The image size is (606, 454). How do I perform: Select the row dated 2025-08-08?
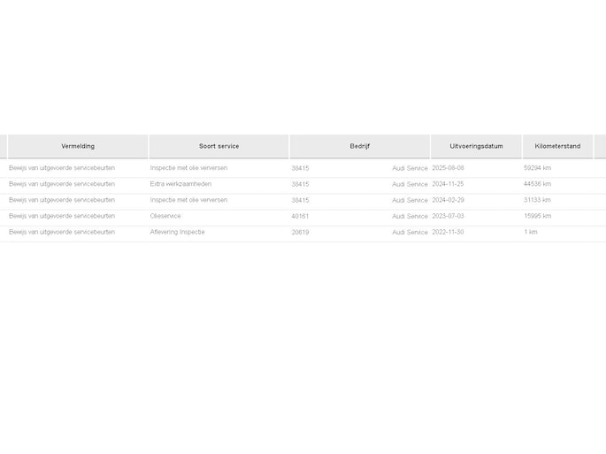click(x=448, y=168)
